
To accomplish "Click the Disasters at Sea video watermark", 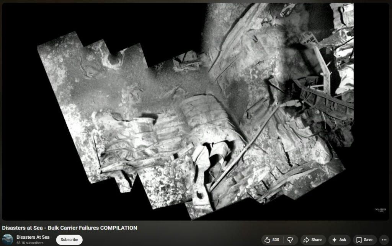I will point(380,211).
